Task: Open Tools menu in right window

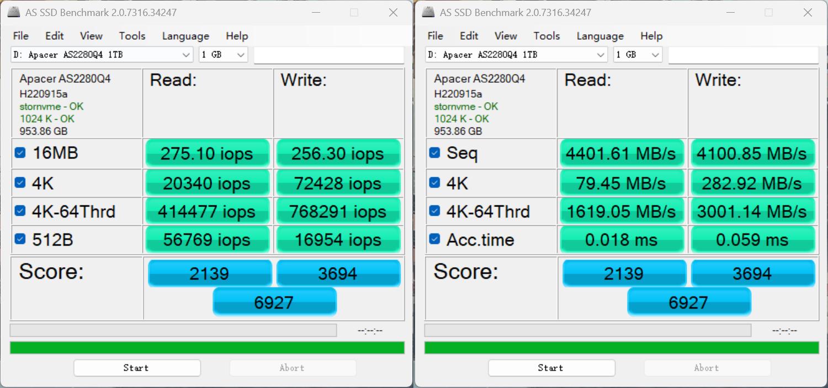Action: [546, 36]
